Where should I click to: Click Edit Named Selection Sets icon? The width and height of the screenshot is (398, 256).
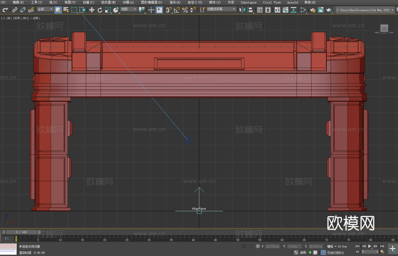pos(203,10)
